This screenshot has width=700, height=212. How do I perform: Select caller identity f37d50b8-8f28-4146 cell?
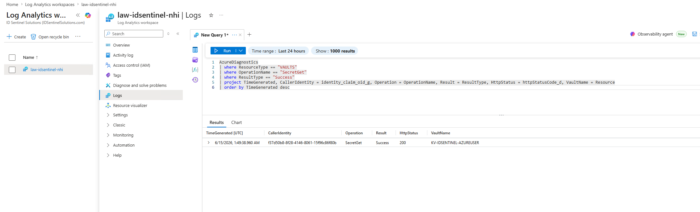pyautogui.click(x=302, y=143)
